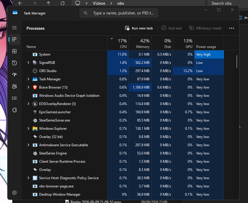Open the more options ellipsis menu

pyautogui.click(x=232, y=28)
